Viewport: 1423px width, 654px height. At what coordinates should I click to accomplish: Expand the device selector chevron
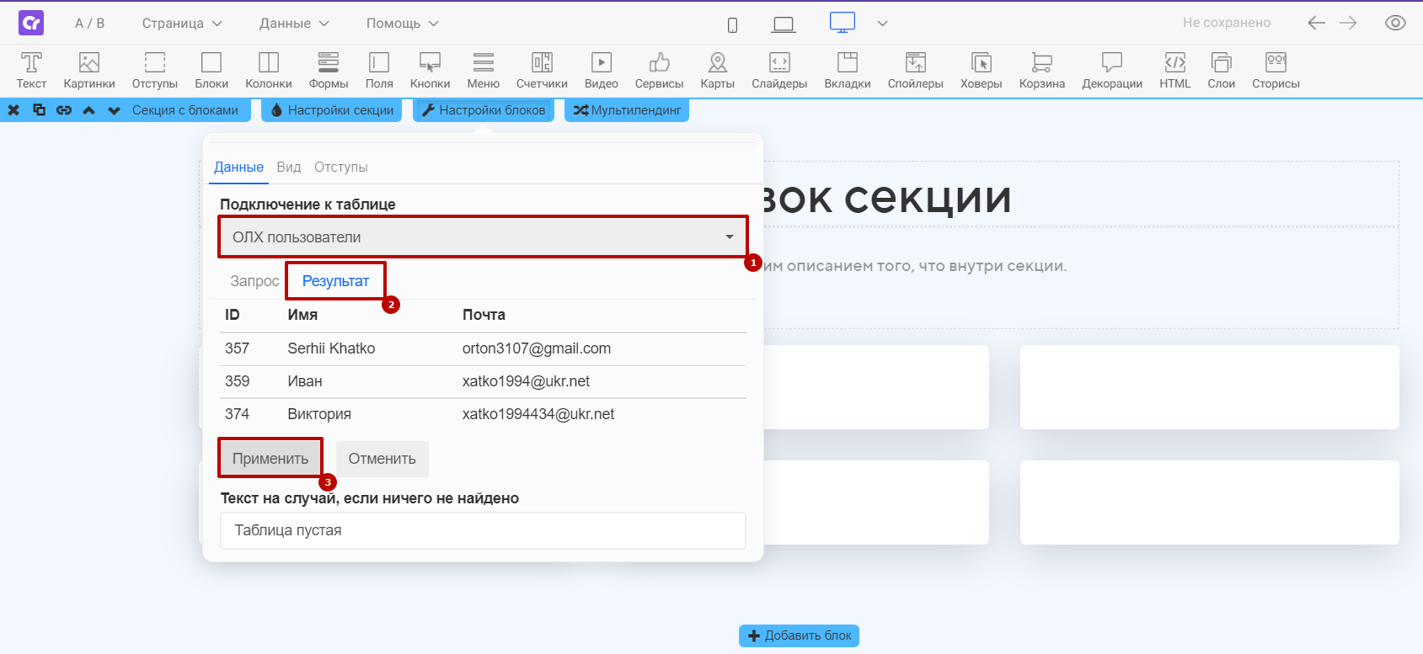click(882, 24)
